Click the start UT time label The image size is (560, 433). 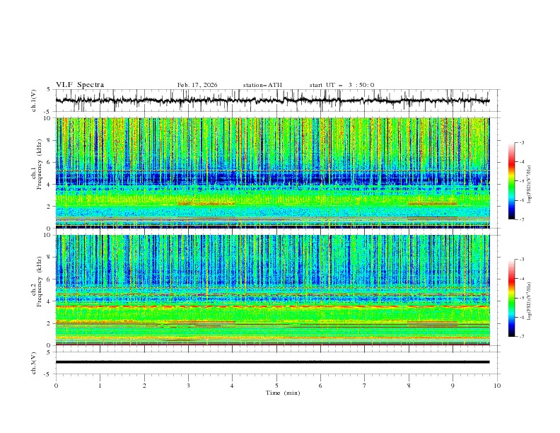point(342,85)
